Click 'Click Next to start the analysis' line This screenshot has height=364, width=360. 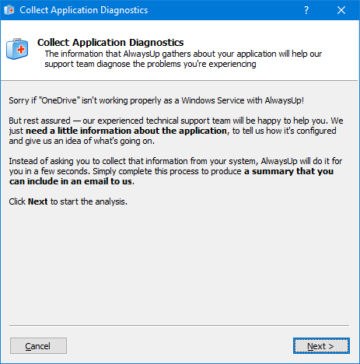[x=68, y=201]
